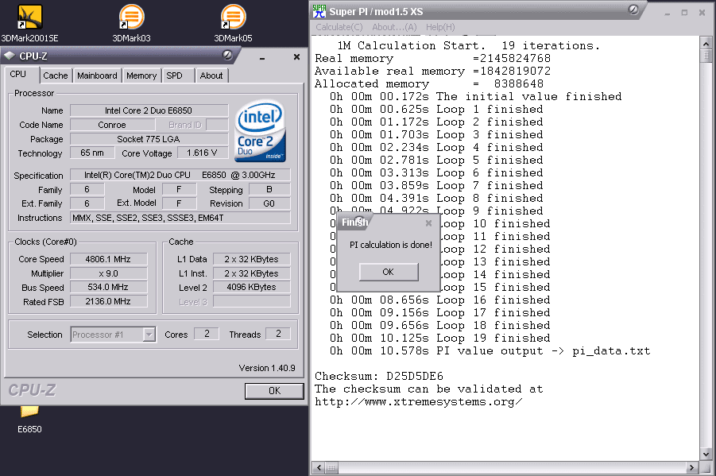Click OK in the PI calculation done dialog
This screenshot has height=476, width=716.
389,272
